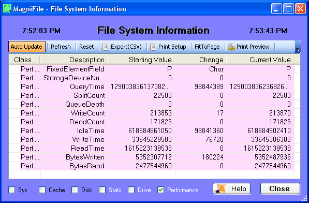The width and height of the screenshot is (309, 203).
Task: Click QueryTime change value 99844389
Action: click(x=209, y=86)
